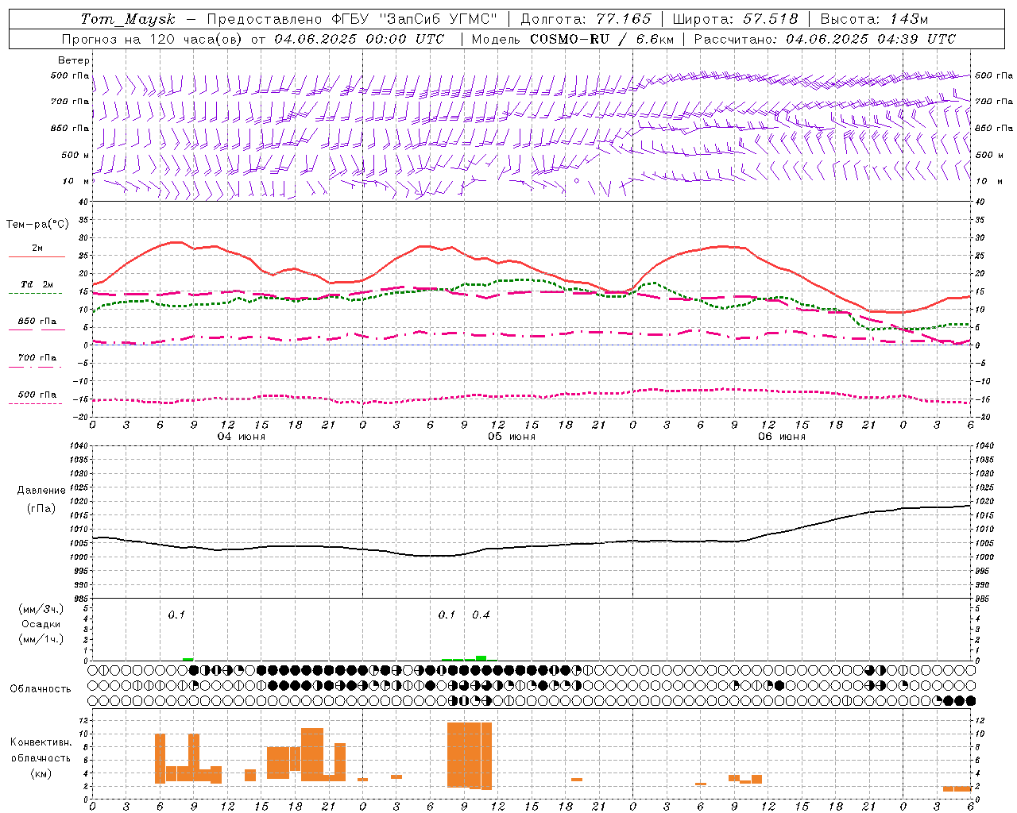Click the longitude value Долгота: 77.165

pos(586,19)
